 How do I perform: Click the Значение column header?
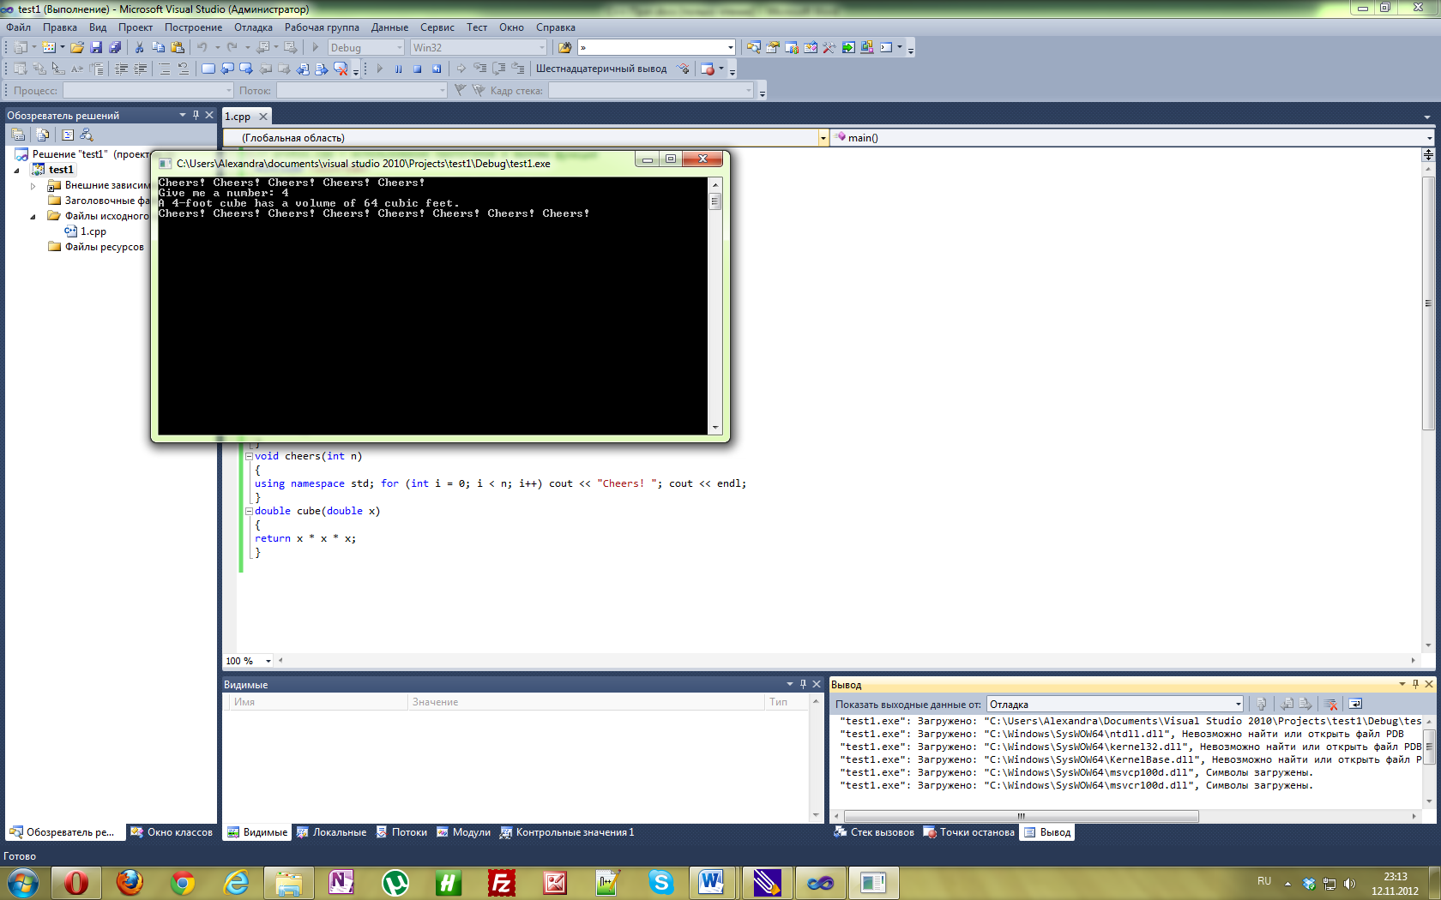pyautogui.click(x=585, y=702)
